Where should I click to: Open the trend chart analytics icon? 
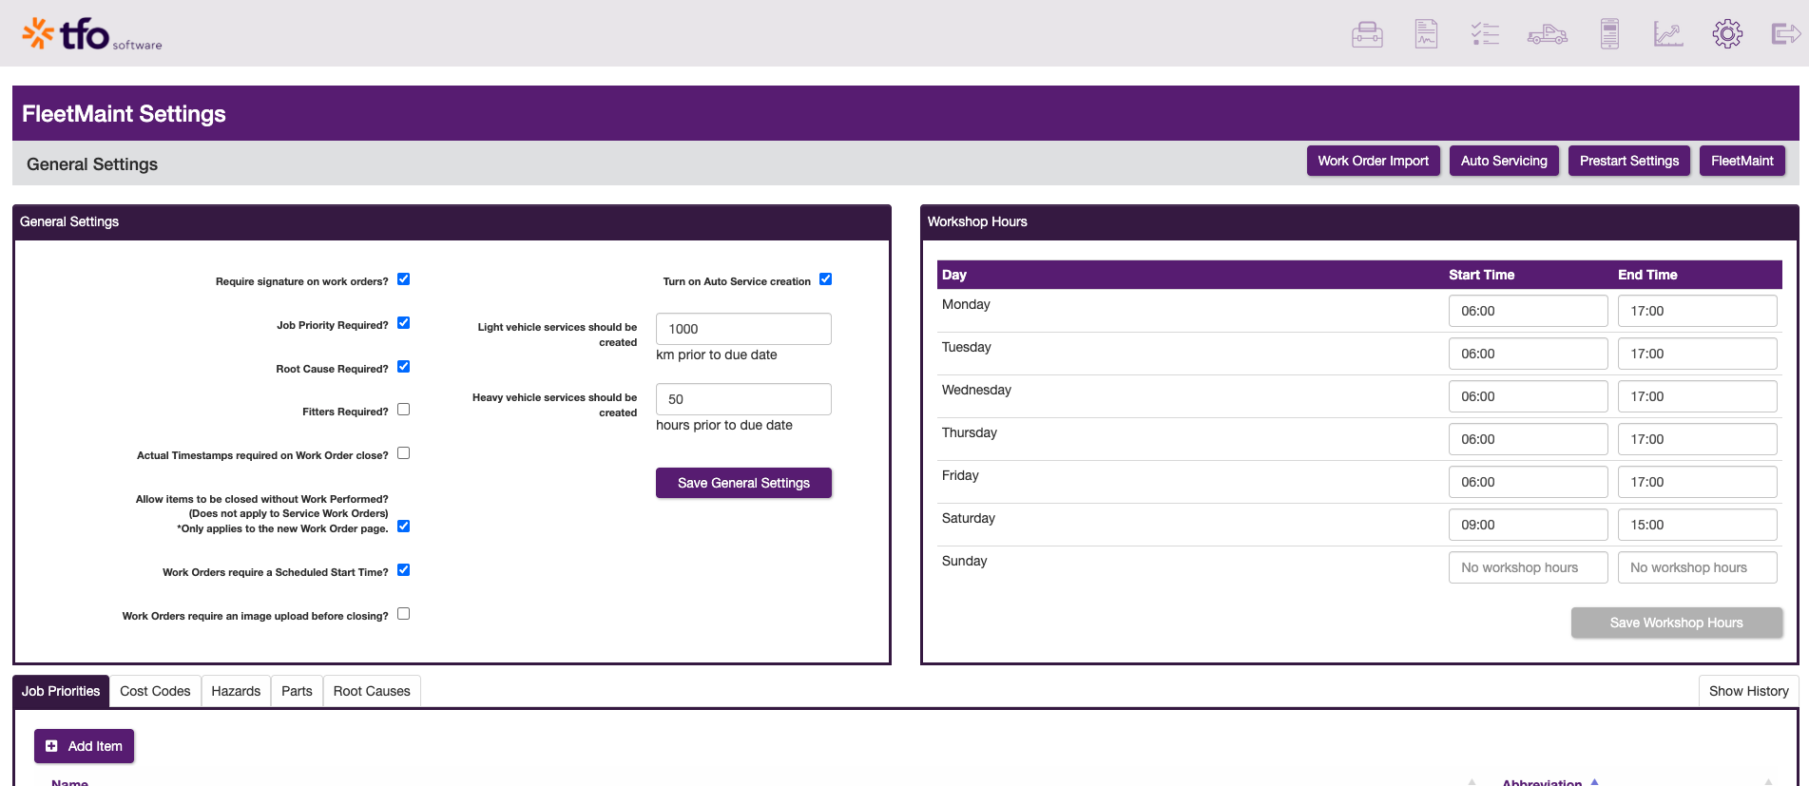click(1668, 34)
